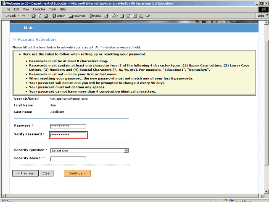Open the Tools menu
Screen dimensions: 269x202
53,9
